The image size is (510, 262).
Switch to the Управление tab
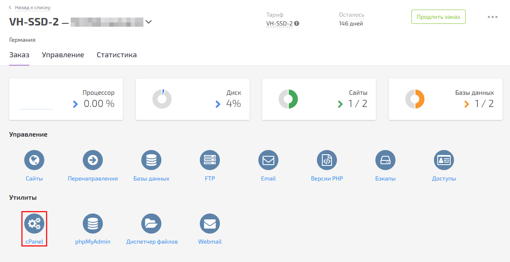pos(63,55)
